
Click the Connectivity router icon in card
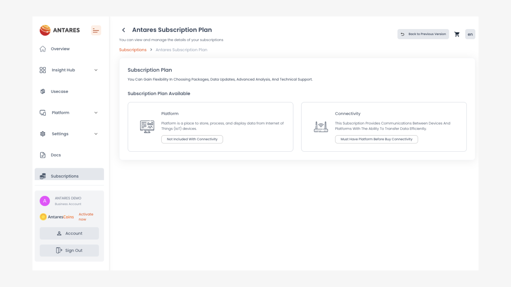(321, 127)
